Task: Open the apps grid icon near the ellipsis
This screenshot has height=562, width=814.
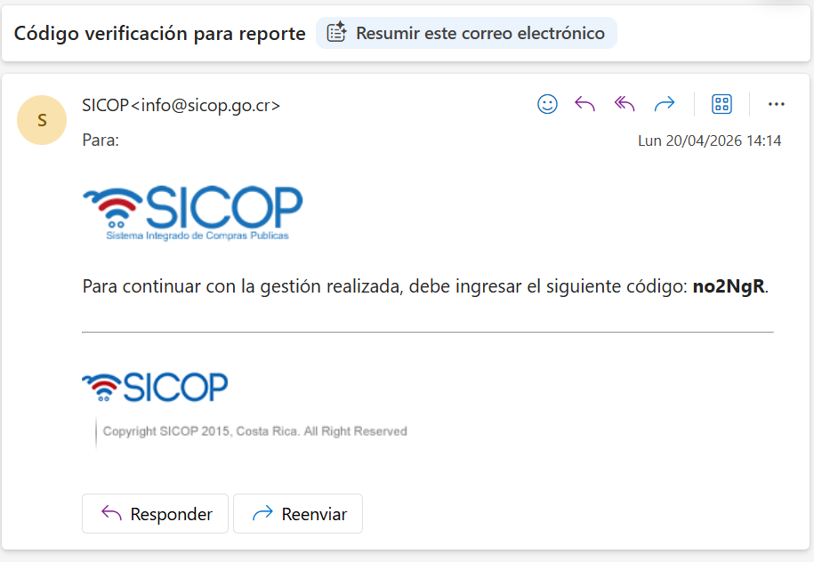Action: click(722, 104)
